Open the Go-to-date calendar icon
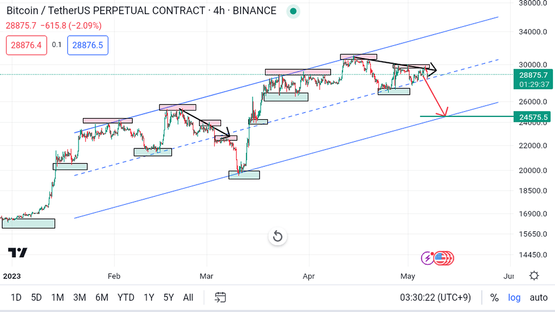This screenshot has width=555, height=312. (220, 297)
